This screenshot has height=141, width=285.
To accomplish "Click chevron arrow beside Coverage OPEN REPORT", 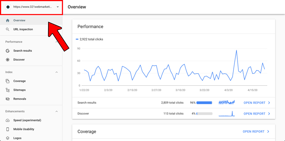I will click(x=268, y=131).
